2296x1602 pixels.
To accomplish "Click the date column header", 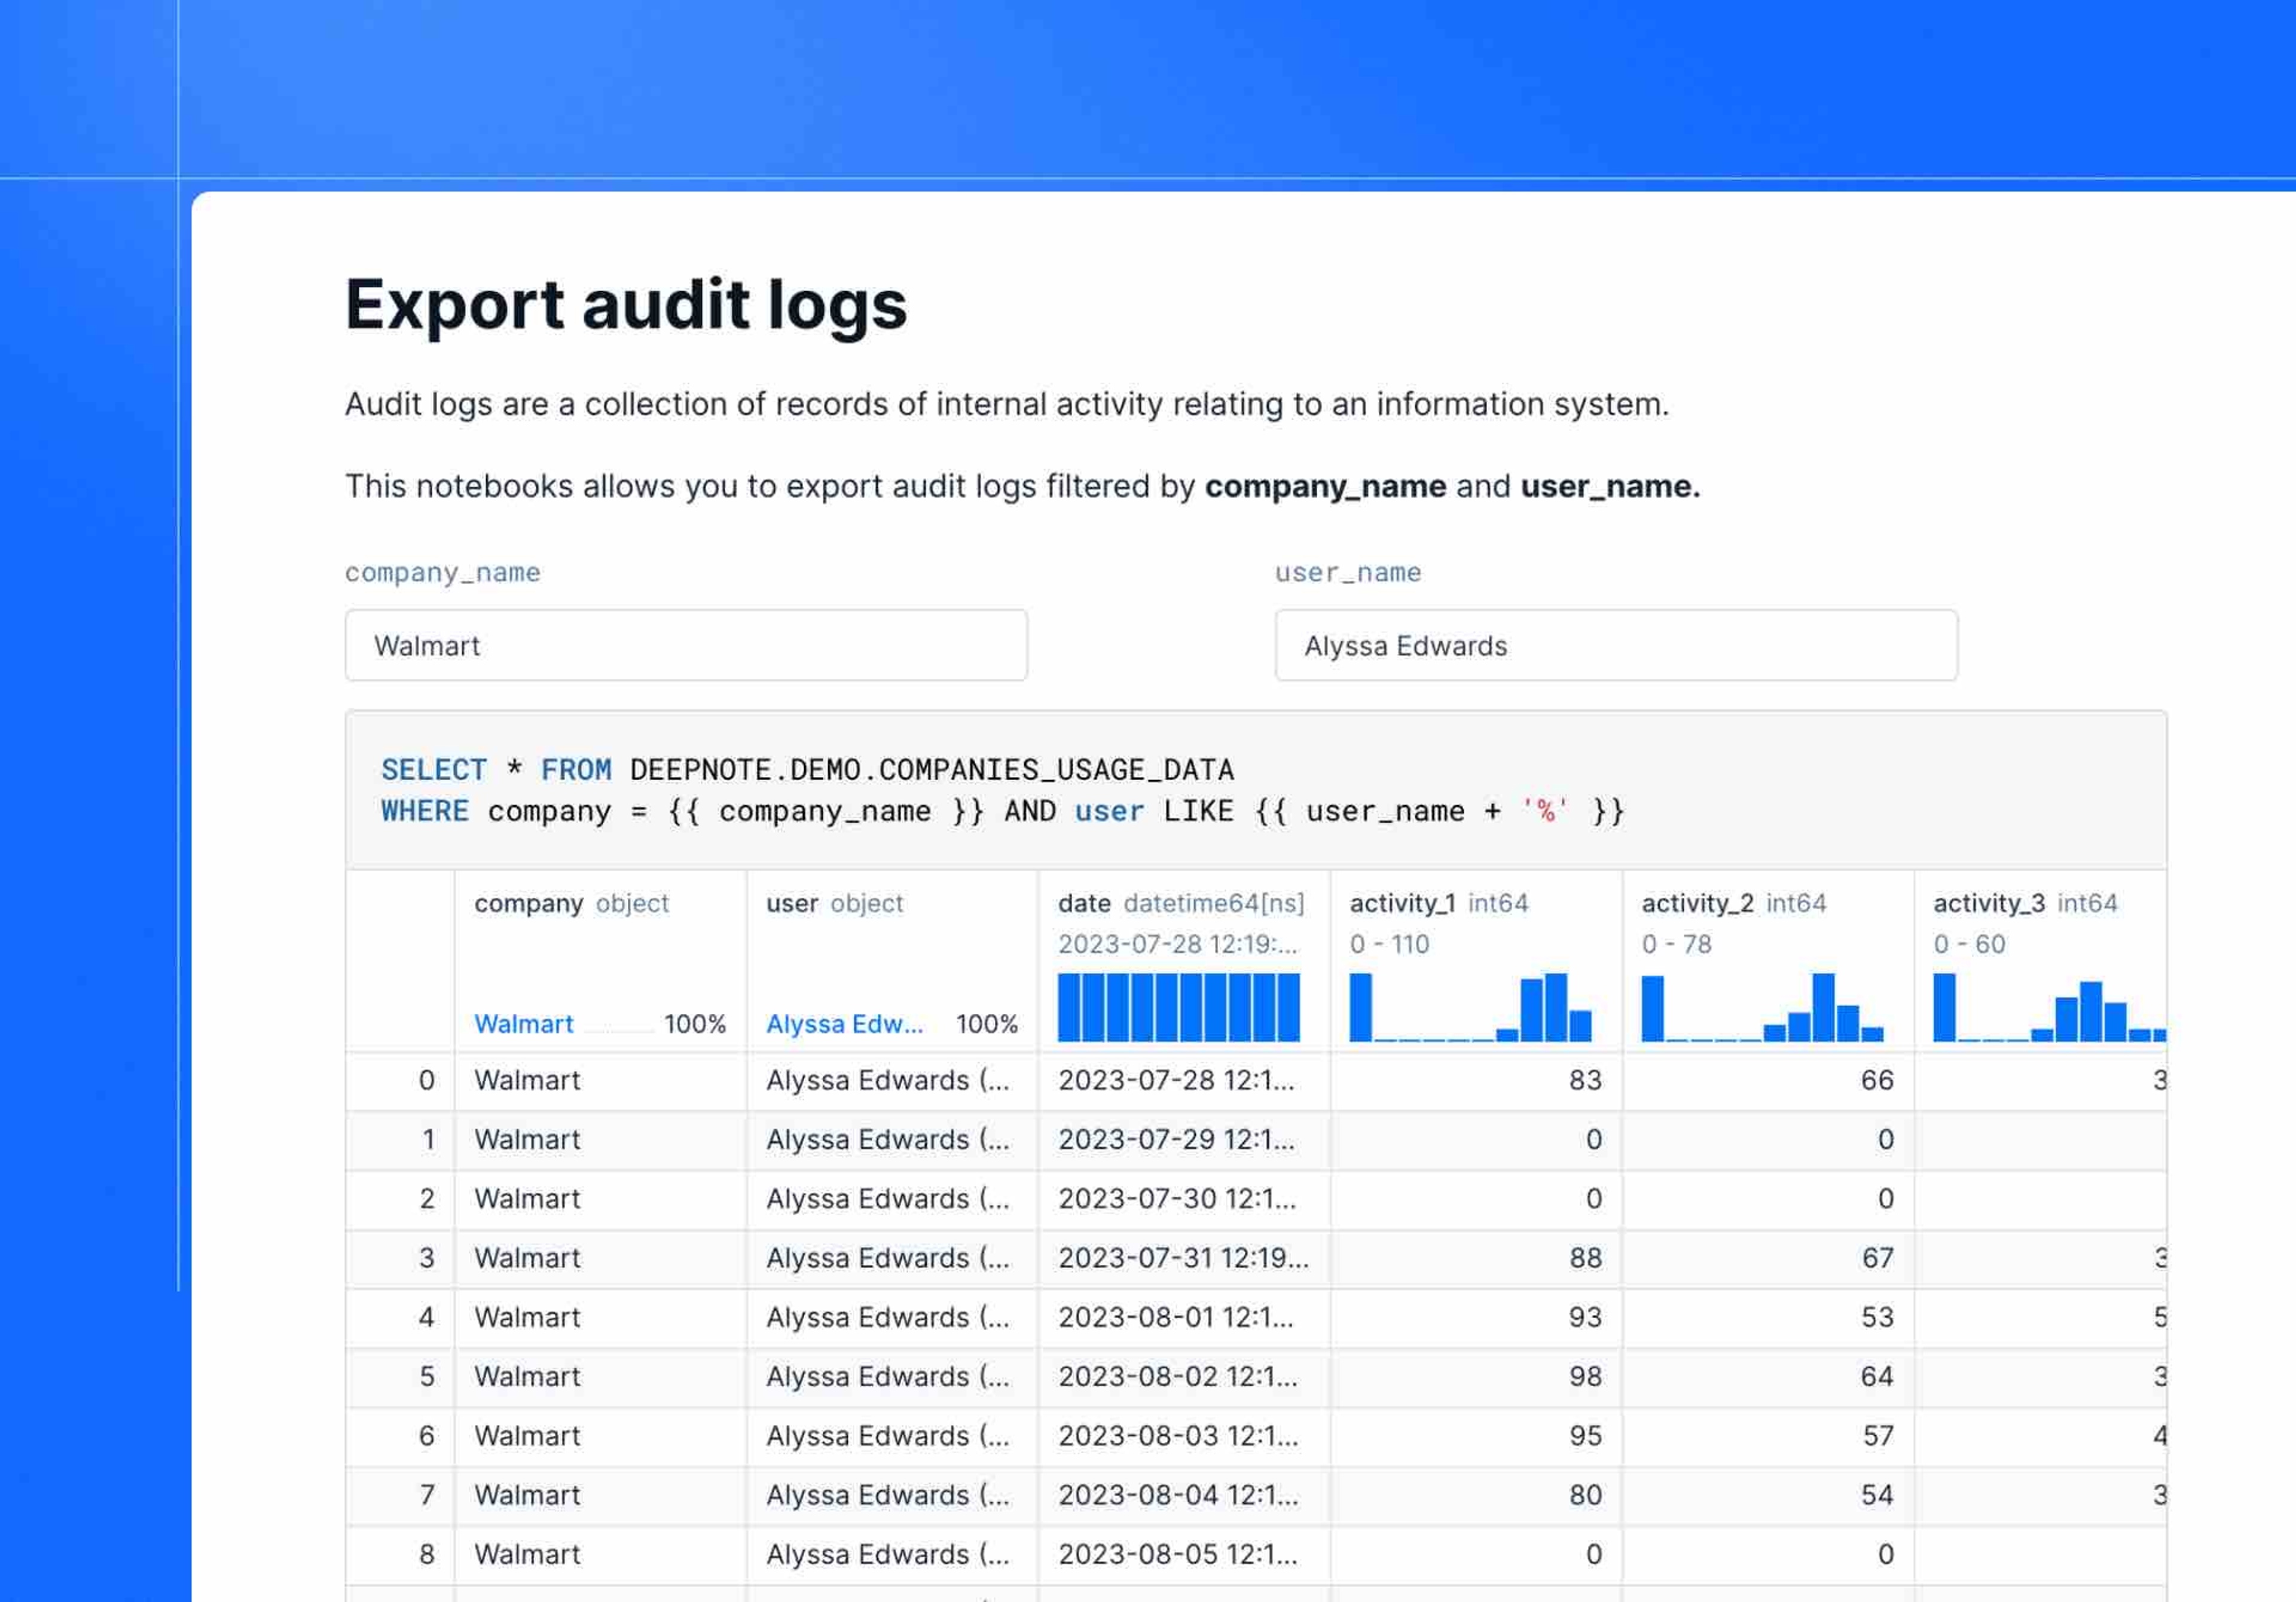I will [1084, 903].
